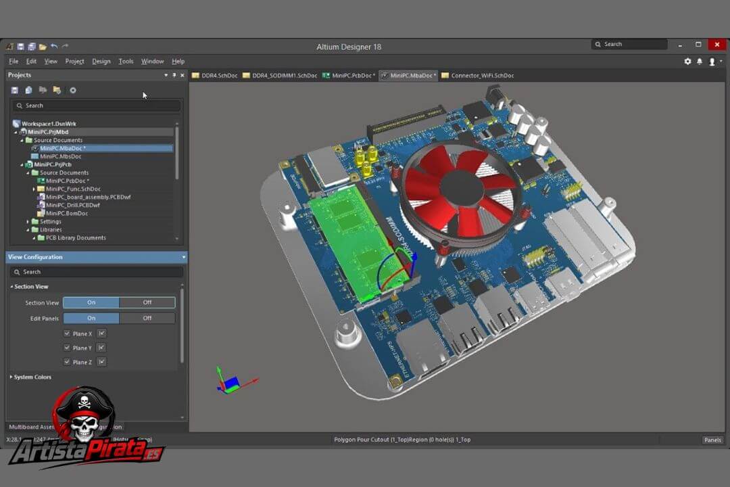
Task: Click the third Projects toolbar icon
Action: (43, 90)
